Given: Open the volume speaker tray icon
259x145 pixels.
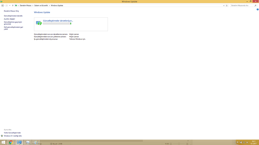Looking at the screenshot, I should 247,143.
